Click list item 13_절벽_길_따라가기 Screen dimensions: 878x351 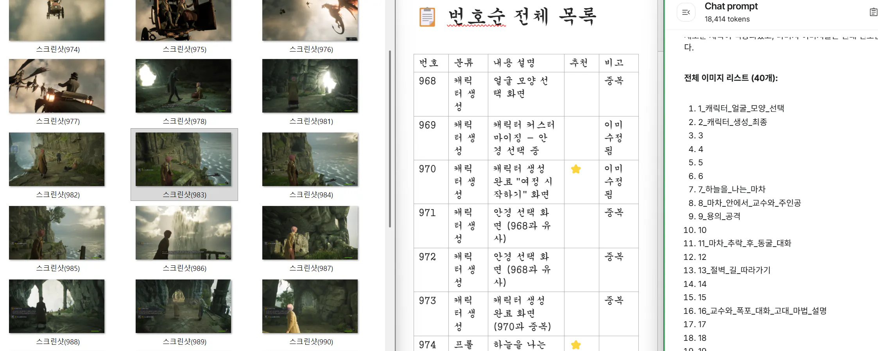pos(734,270)
